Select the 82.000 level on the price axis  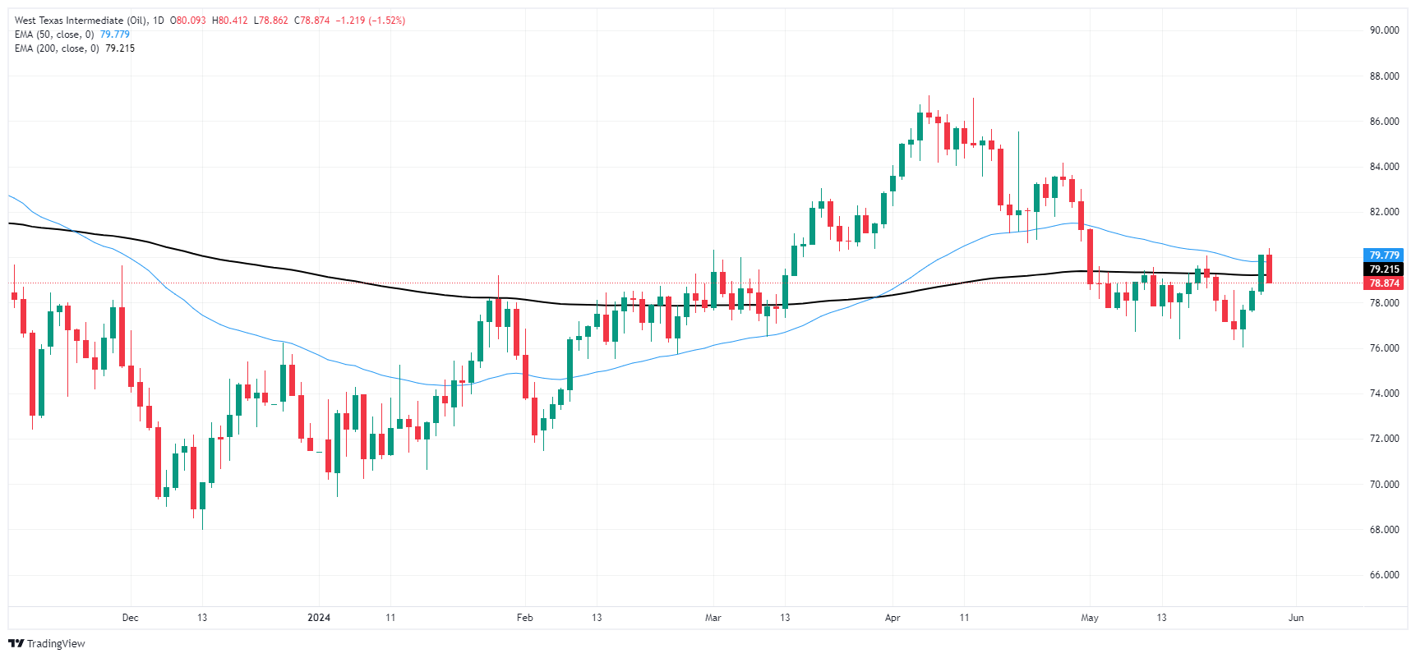[1384, 212]
